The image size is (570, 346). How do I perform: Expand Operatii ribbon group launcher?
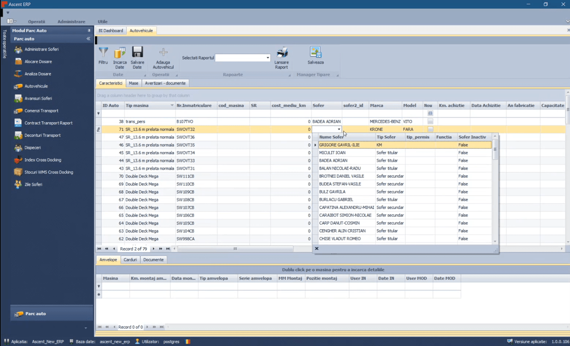click(x=176, y=75)
